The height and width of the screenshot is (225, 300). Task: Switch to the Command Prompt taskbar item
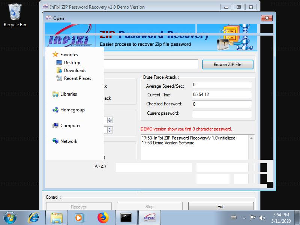[x=126, y=218]
